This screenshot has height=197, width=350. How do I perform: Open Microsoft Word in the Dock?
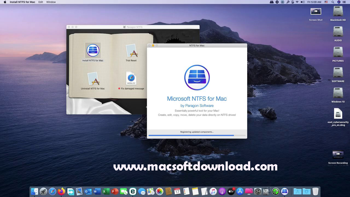[97, 191]
